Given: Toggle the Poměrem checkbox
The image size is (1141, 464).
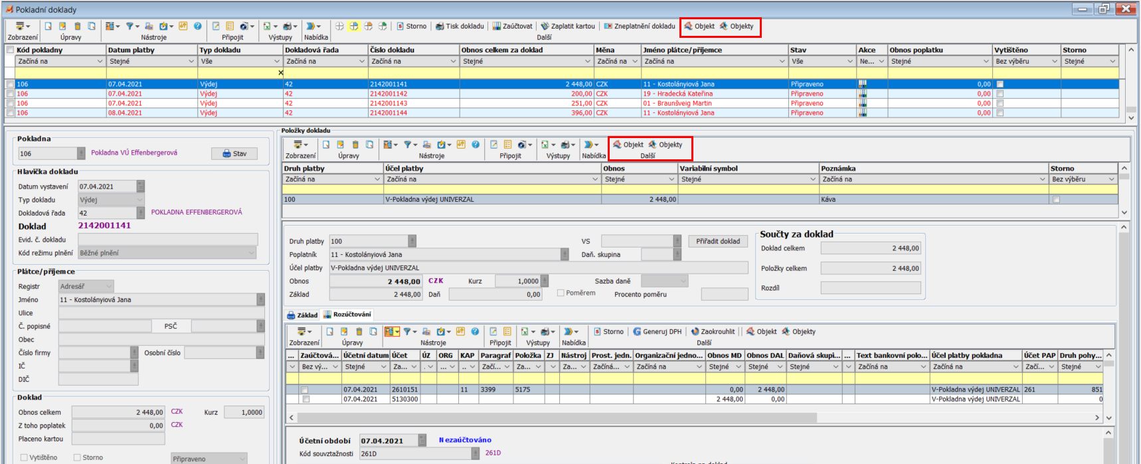Looking at the screenshot, I should [561, 293].
